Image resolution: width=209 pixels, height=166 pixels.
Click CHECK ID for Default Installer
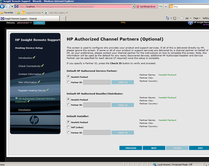coord(123,133)
